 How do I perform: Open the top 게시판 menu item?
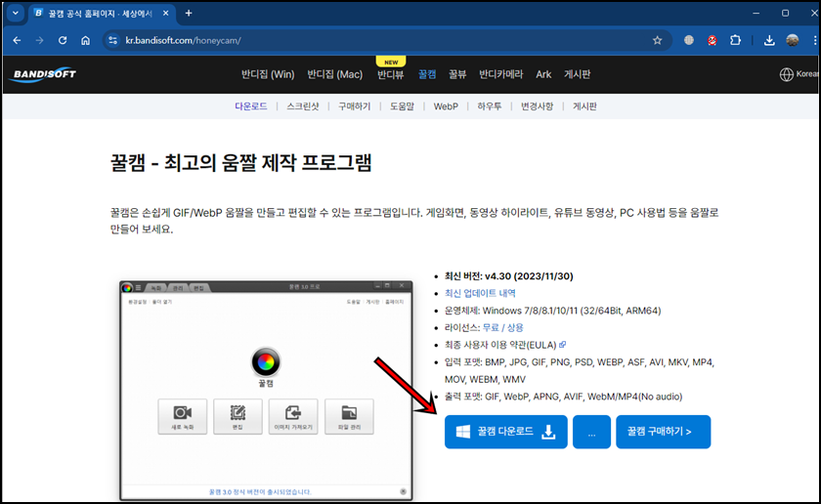click(x=577, y=74)
